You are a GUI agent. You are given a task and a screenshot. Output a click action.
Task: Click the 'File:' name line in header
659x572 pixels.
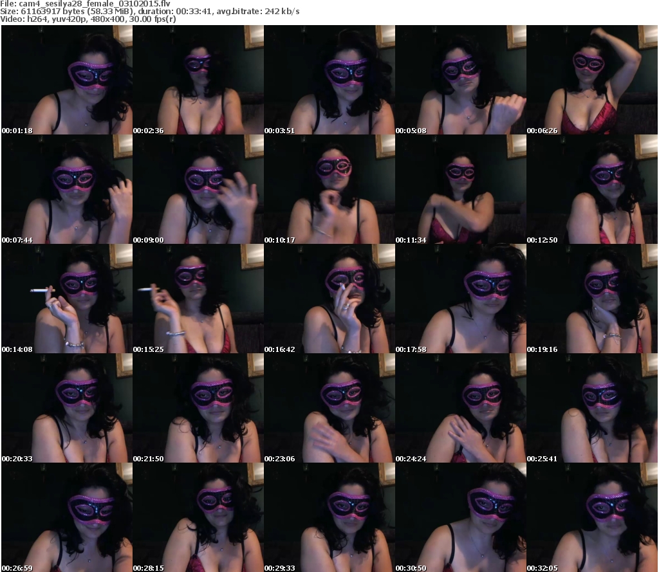coord(86,4)
